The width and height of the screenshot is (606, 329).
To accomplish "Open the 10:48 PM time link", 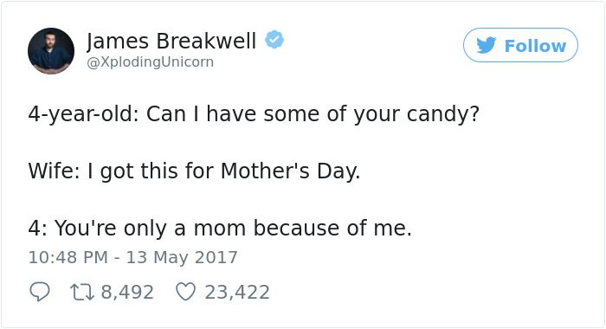I will point(68,257).
